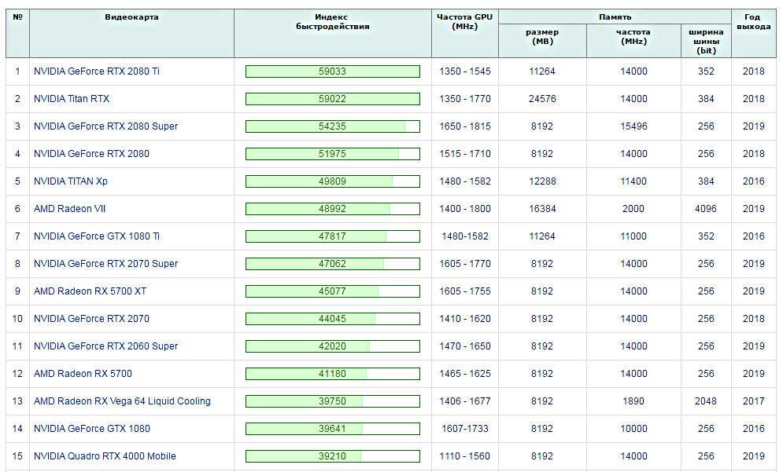Image resolution: width=783 pixels, height=472 pixels.
Task: Open the NVIDIA GeForce RTX 2060 Super link
Action: point(106,346)
